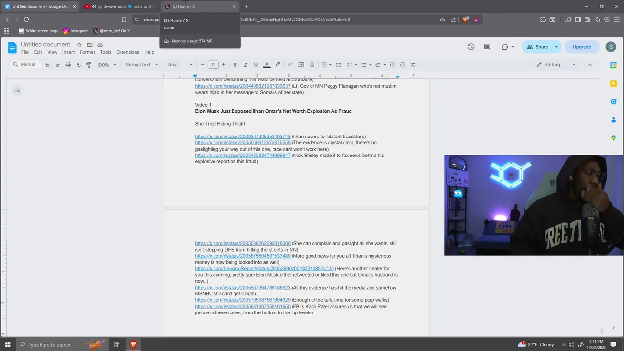This screenshot has width=624, height=351.
Task: Open the zoom 100% dropdown
Action: (x=106, y=65)
